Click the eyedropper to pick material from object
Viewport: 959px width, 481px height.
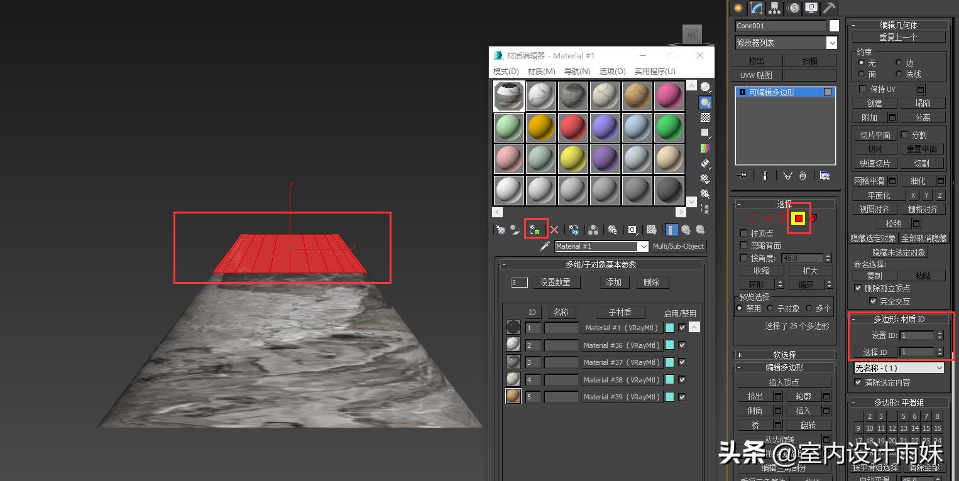544,246
